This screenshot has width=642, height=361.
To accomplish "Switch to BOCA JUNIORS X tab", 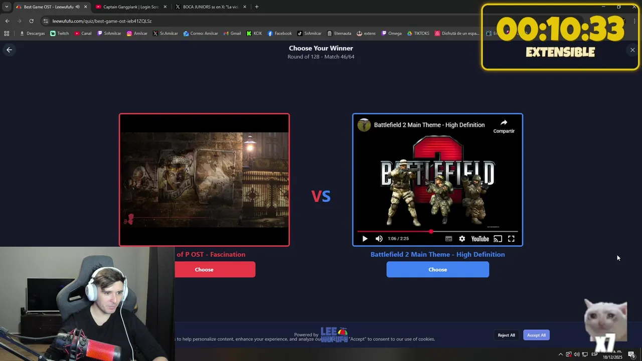I will point(211,7).
